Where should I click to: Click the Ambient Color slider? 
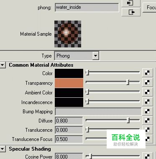tap(113, 92)
